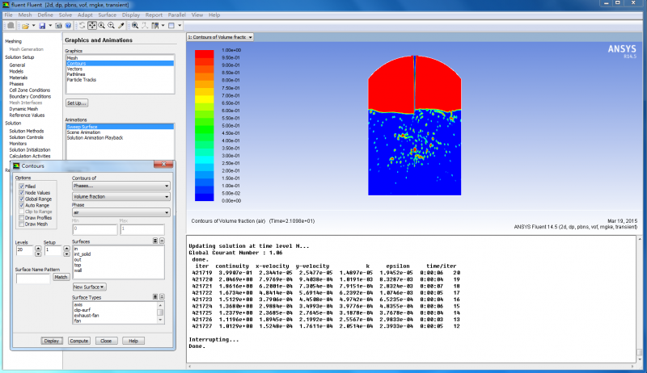Click the probe eyedropper tool icon
The width and height of the screenshot is (647, 373).
click(122, 26)
